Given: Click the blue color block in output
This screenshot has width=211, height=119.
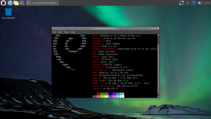Looking at the screenshot, I should 110,94.
